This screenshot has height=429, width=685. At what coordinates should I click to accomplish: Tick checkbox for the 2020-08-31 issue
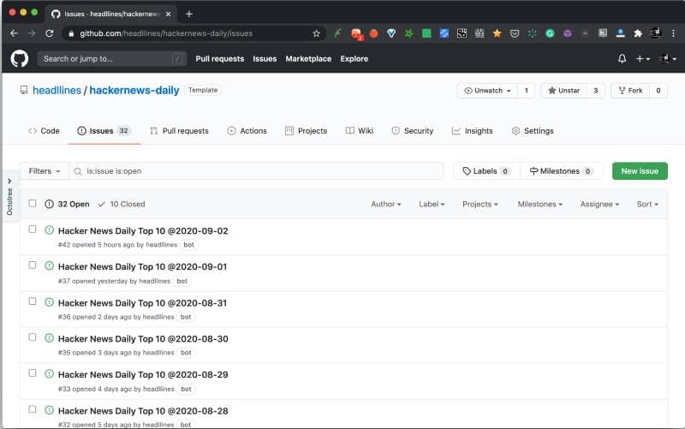click(33, 301)
